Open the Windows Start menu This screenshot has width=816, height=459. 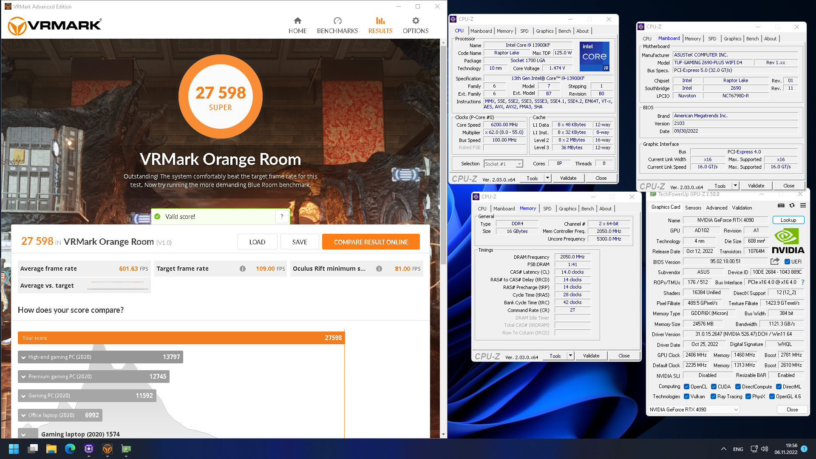[14, 449]
